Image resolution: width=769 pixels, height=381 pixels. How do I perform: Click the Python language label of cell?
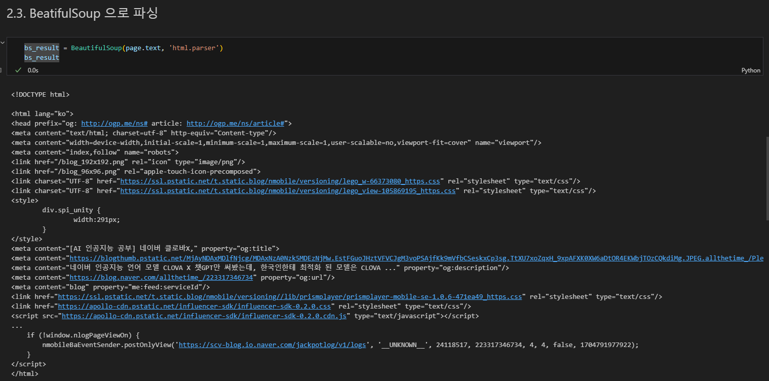click(751, 70)
